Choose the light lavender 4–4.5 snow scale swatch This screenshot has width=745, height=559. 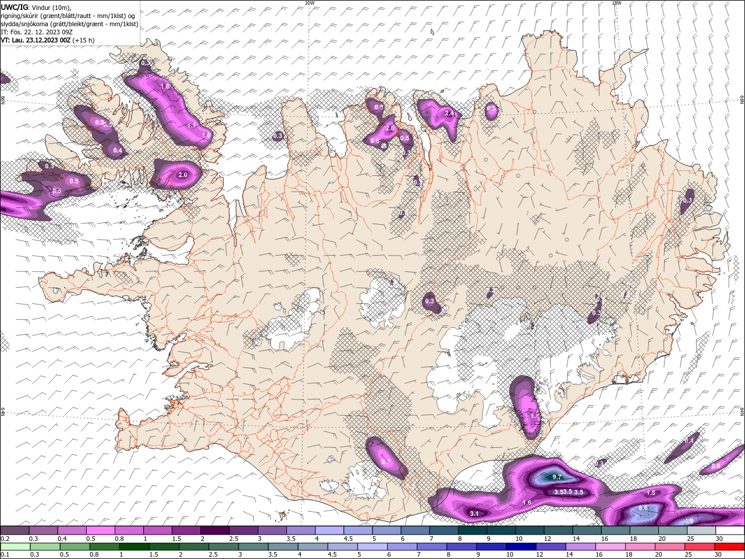(329, 530)
